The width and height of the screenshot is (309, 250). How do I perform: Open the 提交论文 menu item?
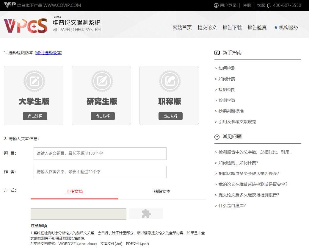click(207, 27)
